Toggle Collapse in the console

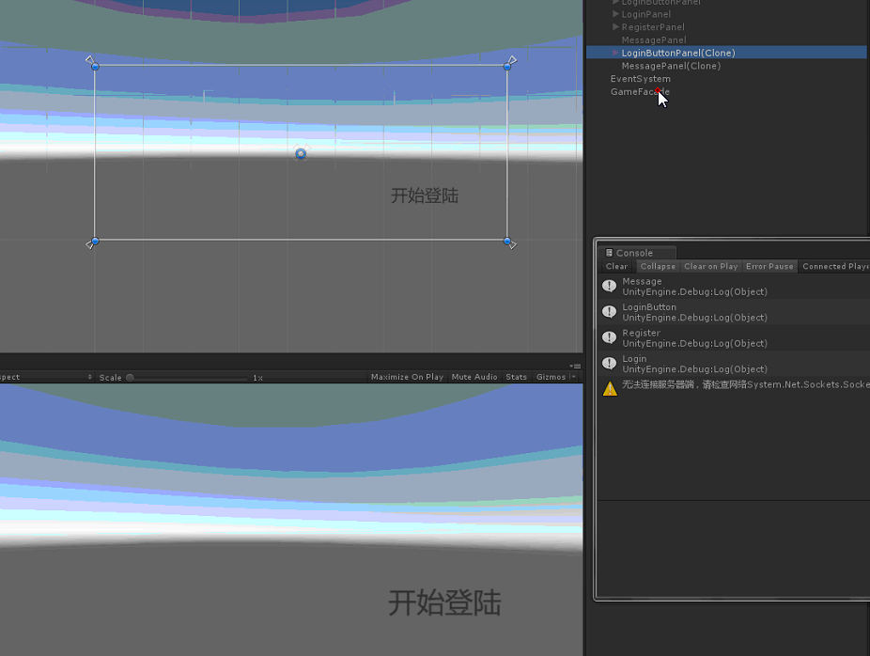[x=658, y=266]
